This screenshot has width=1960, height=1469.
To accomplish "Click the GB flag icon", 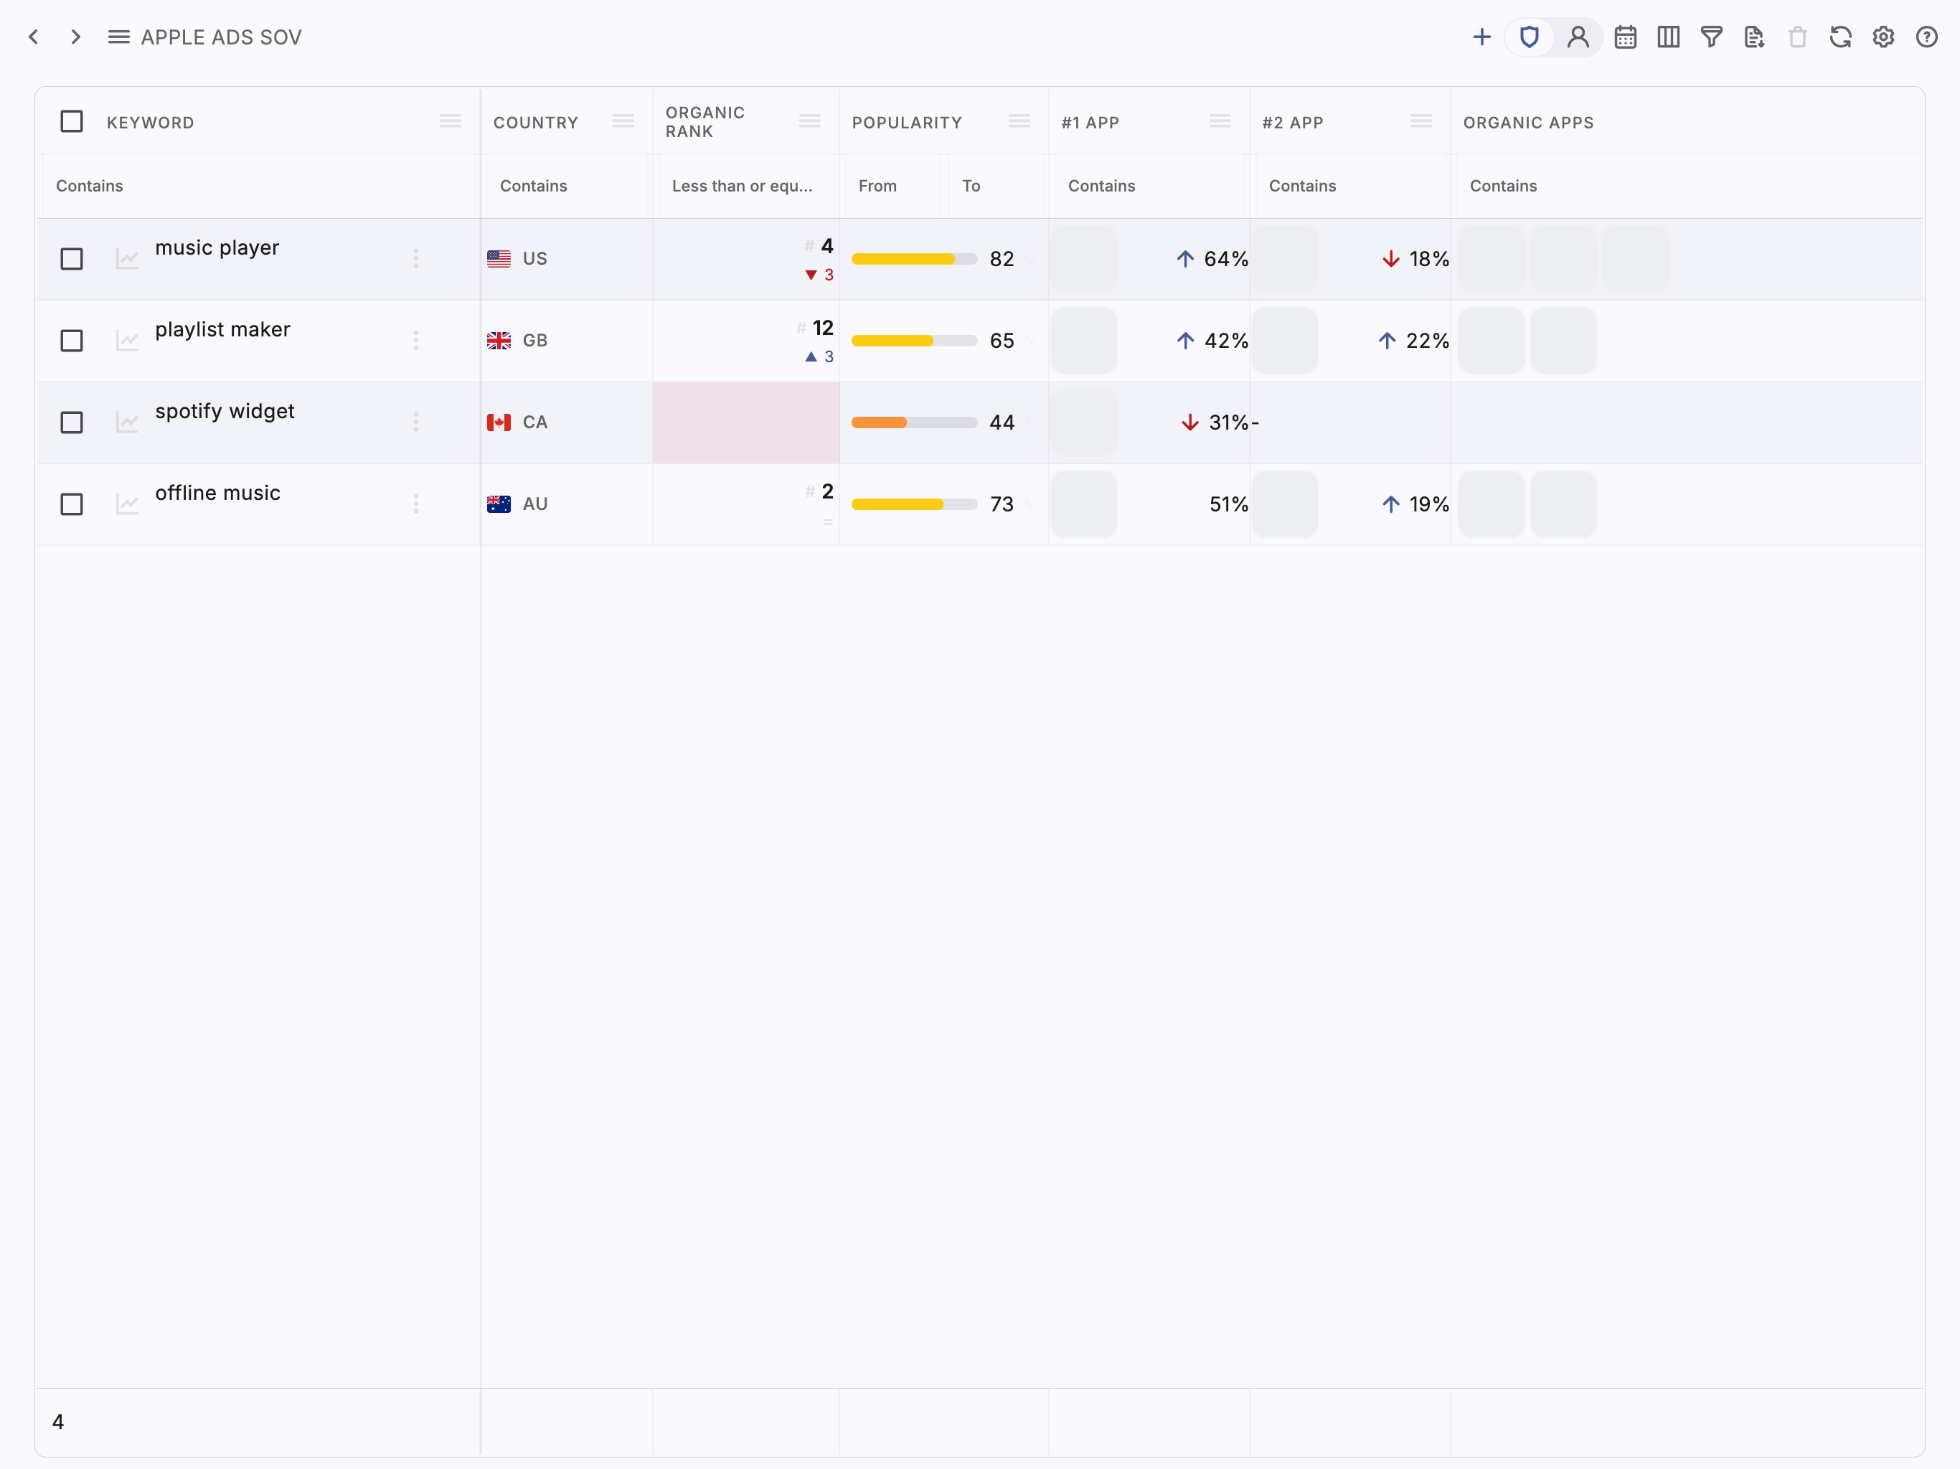I will click(x=499, y=341).
